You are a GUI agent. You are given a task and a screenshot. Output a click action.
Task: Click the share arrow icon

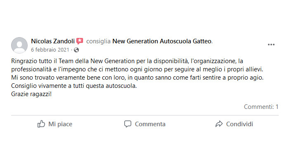[x=219, y=124]
